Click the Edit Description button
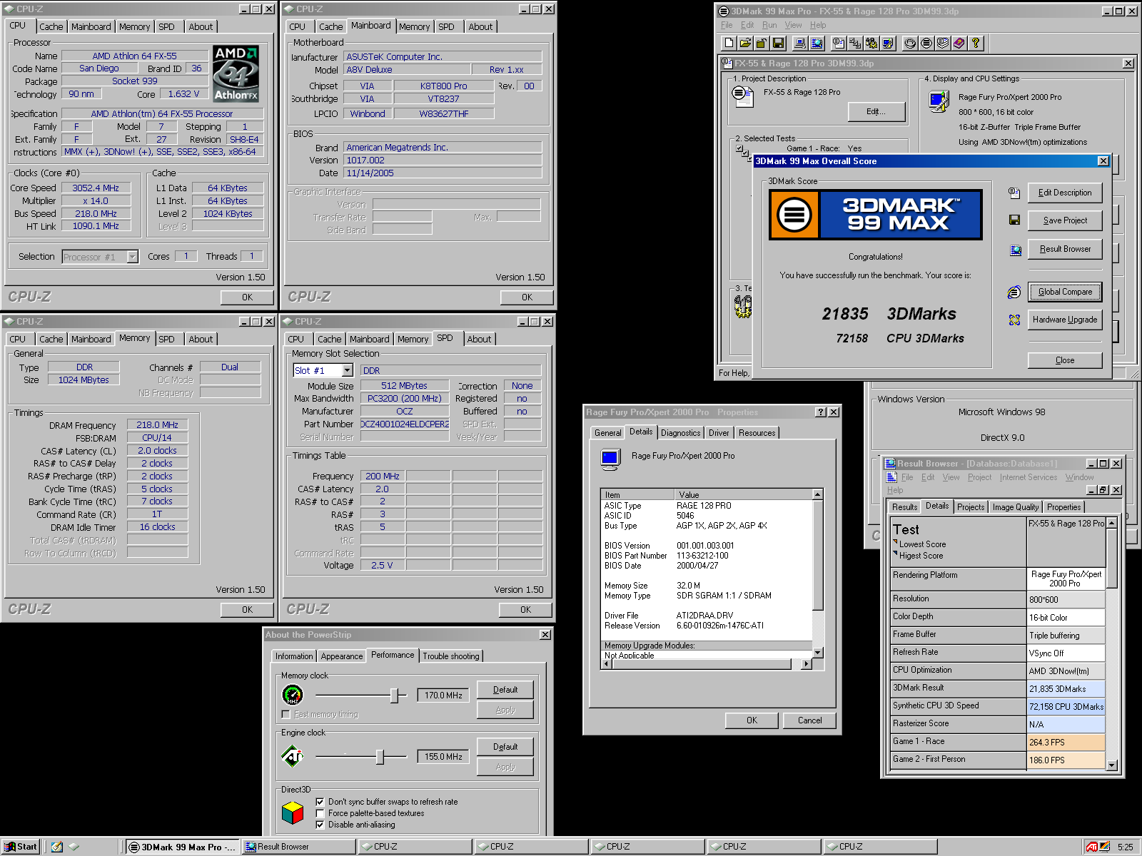Screen dimensions: 1142x856 [x=1065, y=193]
